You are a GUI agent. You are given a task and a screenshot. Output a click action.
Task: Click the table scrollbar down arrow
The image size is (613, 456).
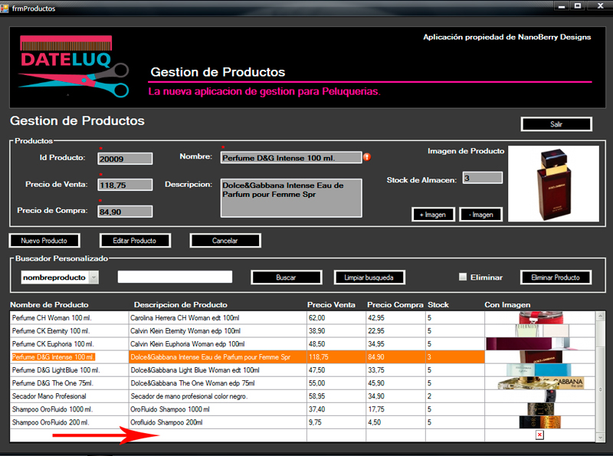tap(601, 438)
